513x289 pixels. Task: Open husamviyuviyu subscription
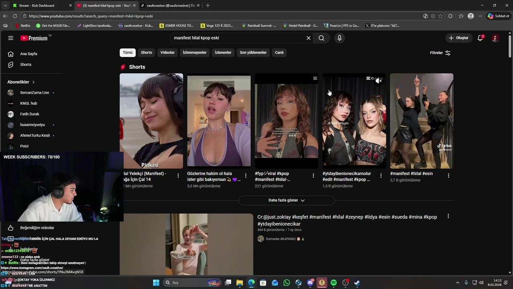pyautogui.click(x=32, y=125)
